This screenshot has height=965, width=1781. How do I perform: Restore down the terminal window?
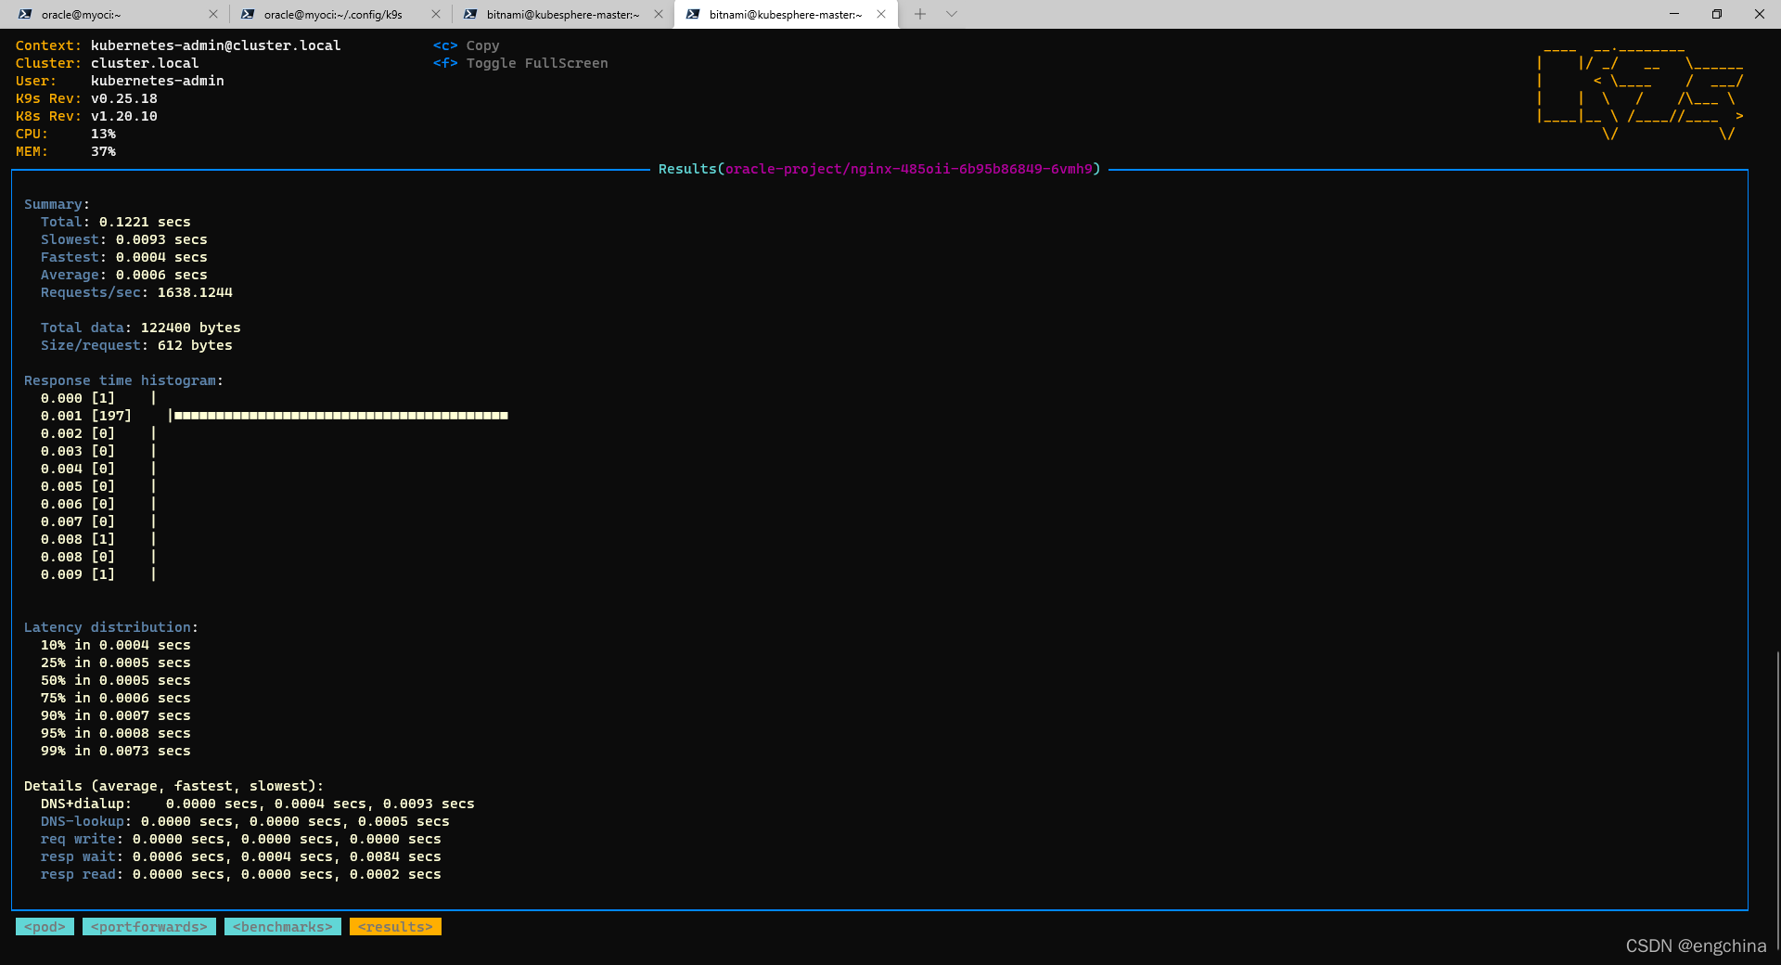(1717, 14)
